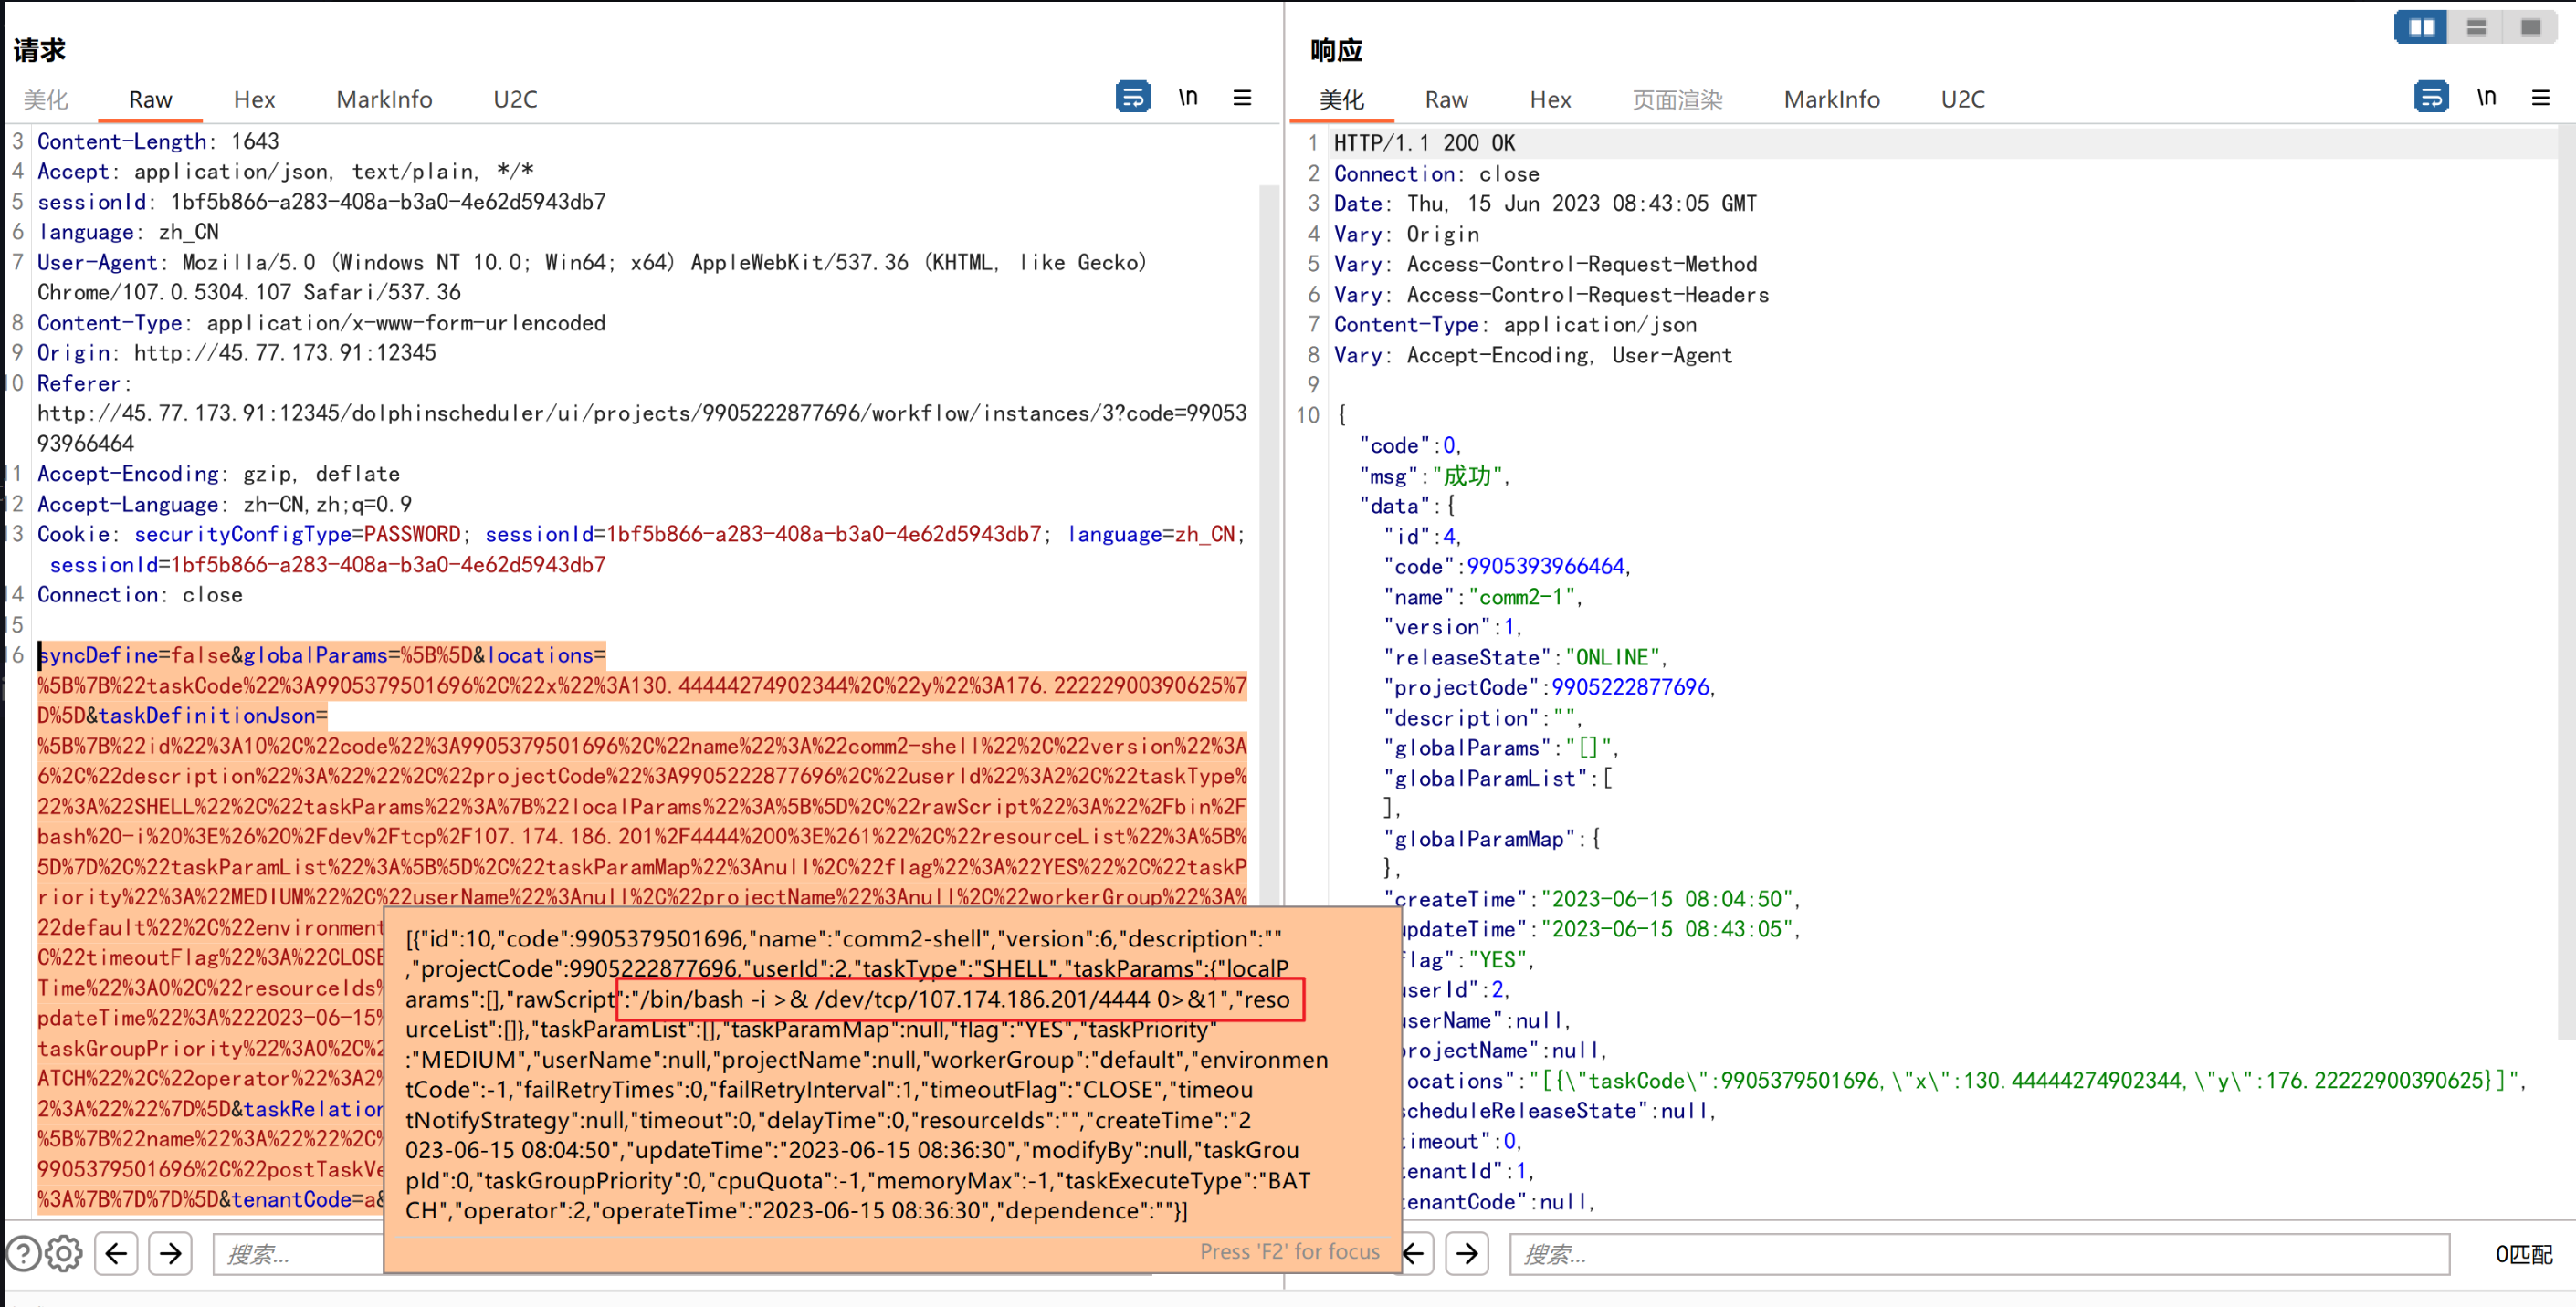Viewport: 2576px width, 1307px height.
Task: Go to next match in response search
Action: 1467,1253
